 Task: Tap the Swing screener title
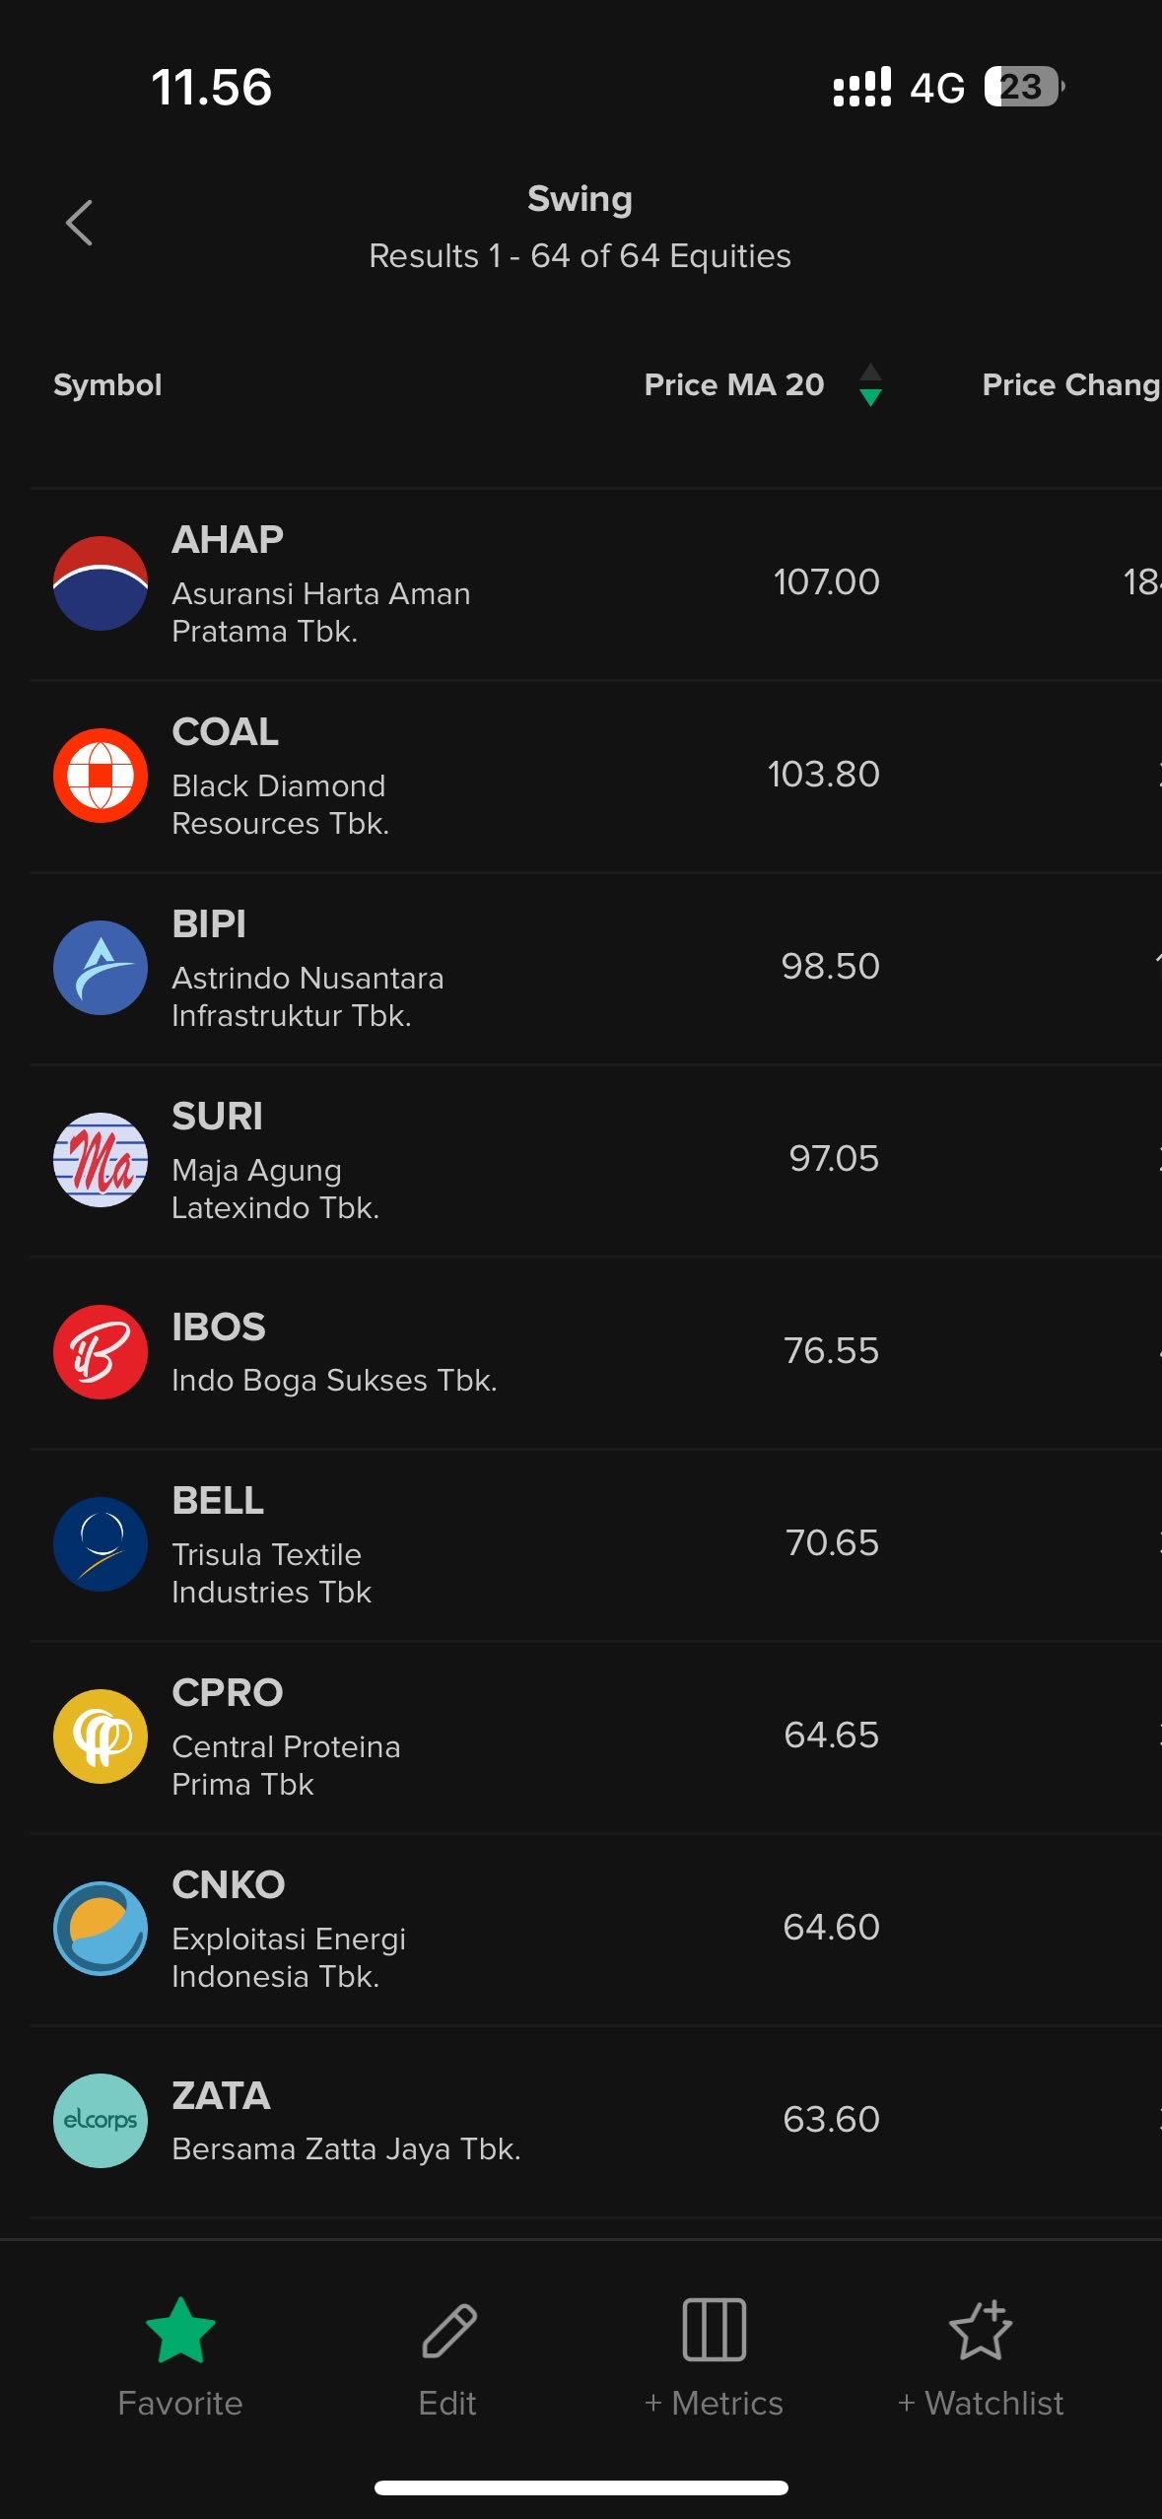point(580,199)
